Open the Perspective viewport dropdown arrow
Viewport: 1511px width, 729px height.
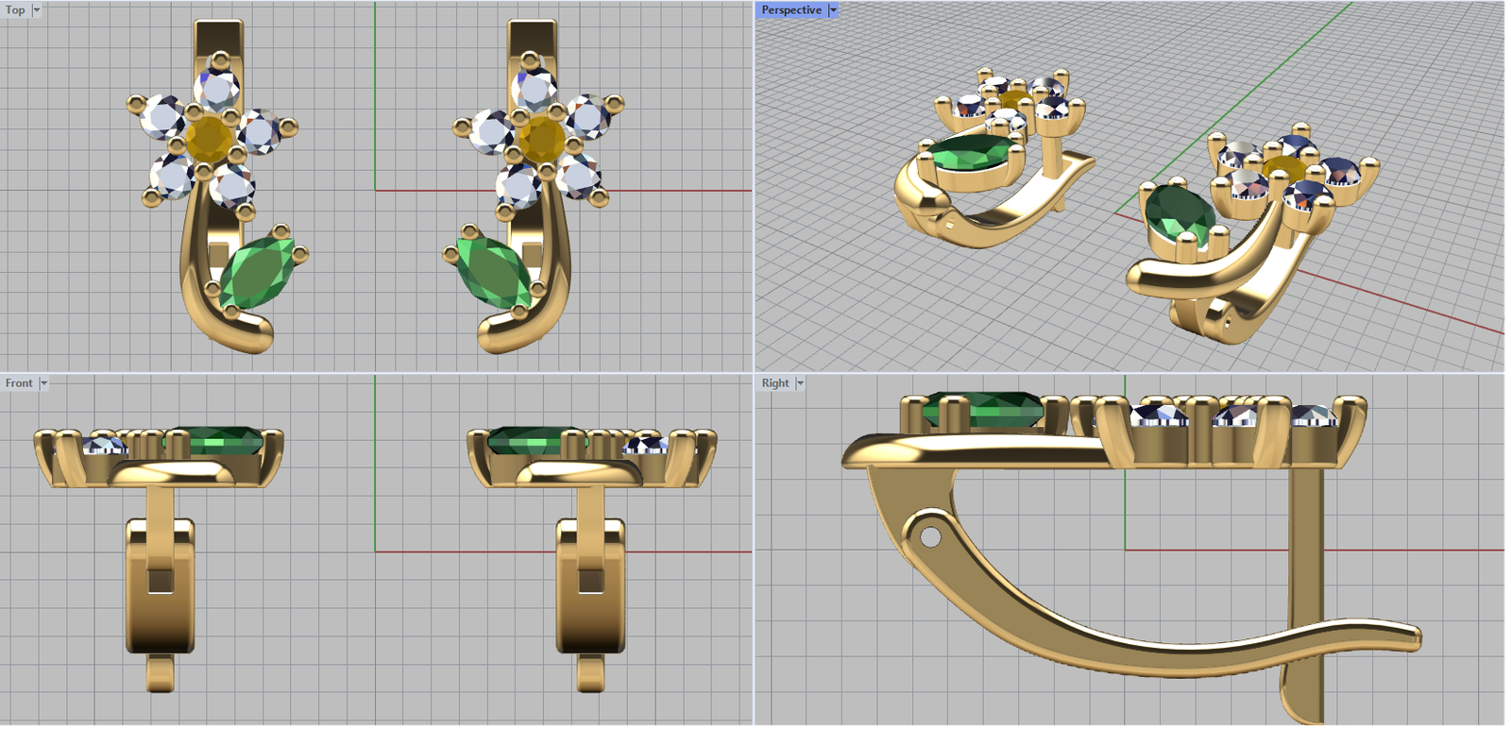coord(833,10)
